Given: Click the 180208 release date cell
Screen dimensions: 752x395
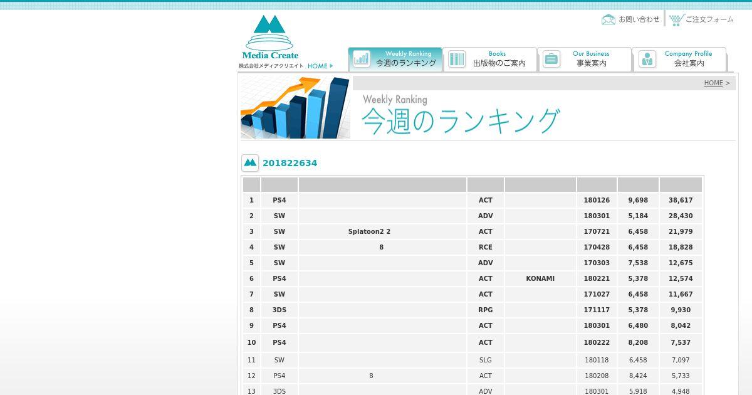Looking at the screenshot, I should 597,376.
